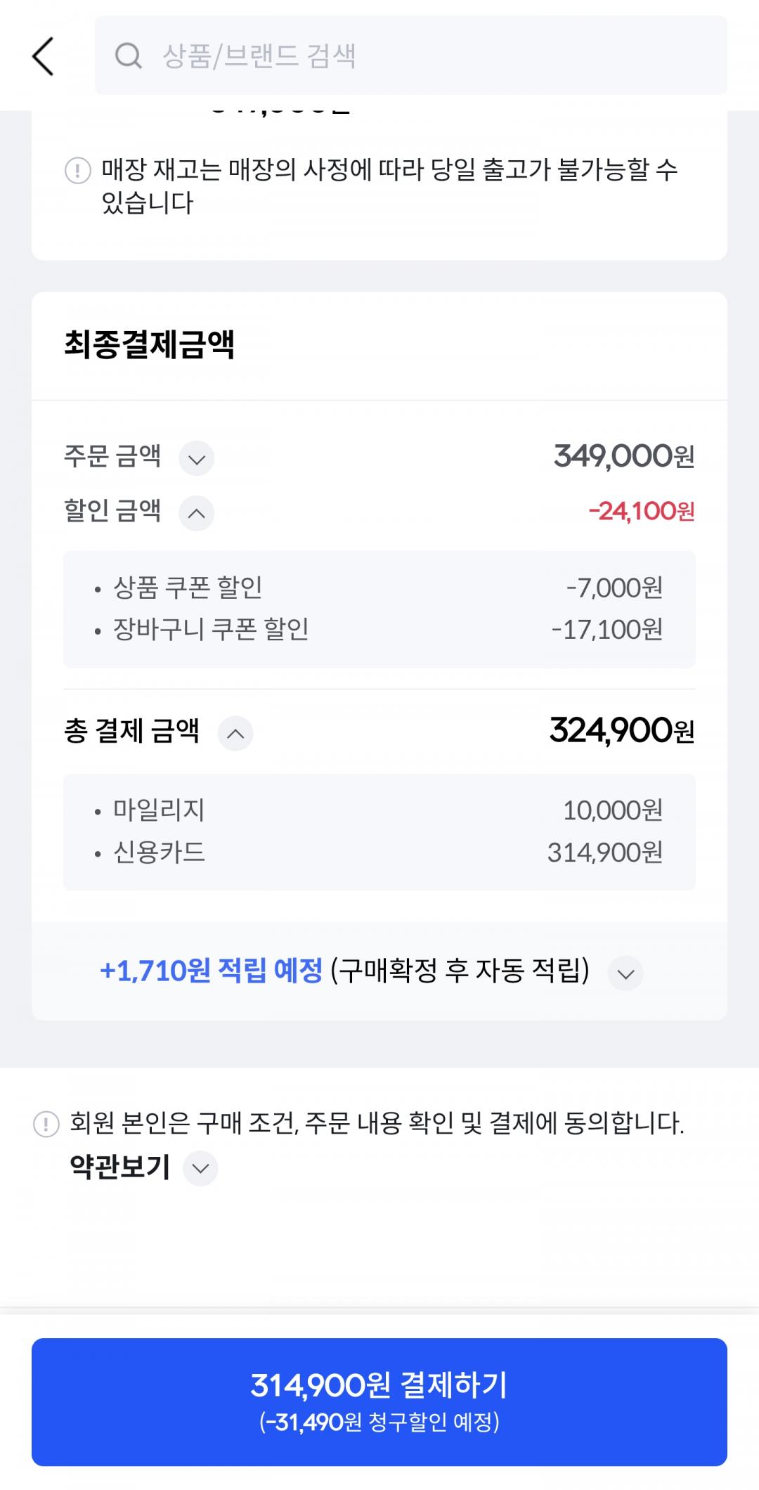This screenshot has width=759, height=1490.
Task: Select the 마일리지 payment row
Action: tap(379, 810)
